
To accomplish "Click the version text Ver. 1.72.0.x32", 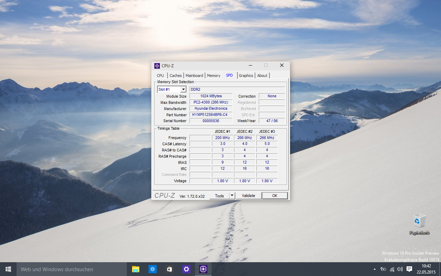I will (x=192, y=196).
